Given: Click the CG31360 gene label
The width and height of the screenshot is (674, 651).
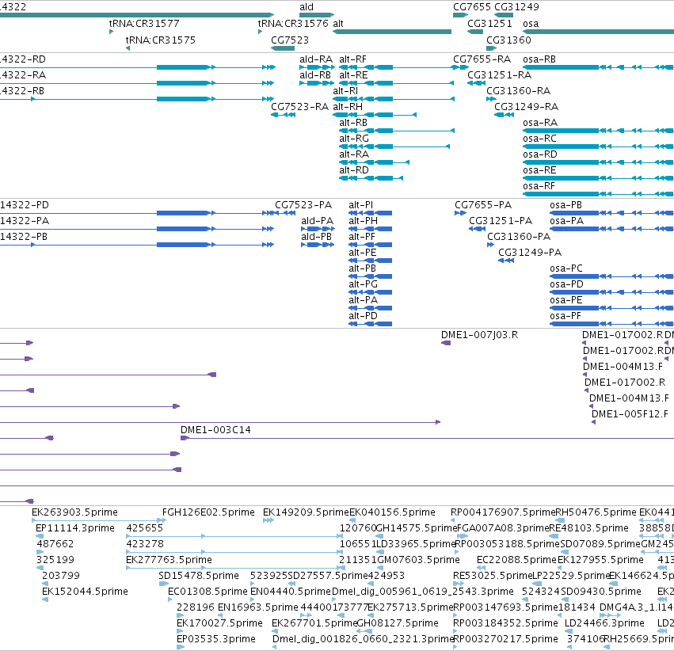Looking at the screenshot, I should pos(508,40).
